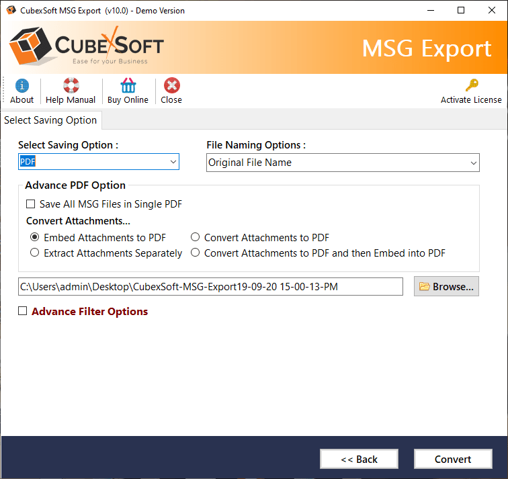Tick the Advance Filter Options checkbox
This screenshot has height=479, width=508.
click(22, 311)
